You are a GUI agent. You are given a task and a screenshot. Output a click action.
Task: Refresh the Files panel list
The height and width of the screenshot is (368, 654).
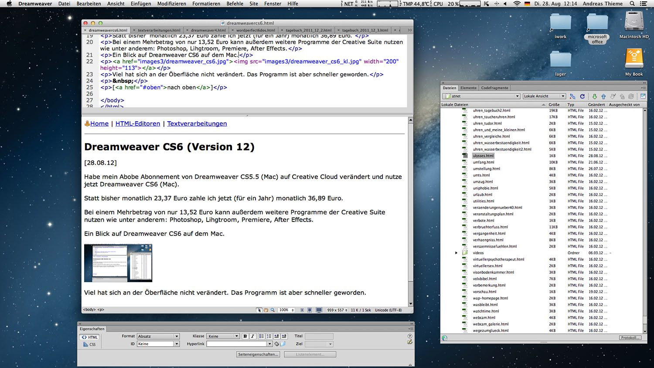582,96
